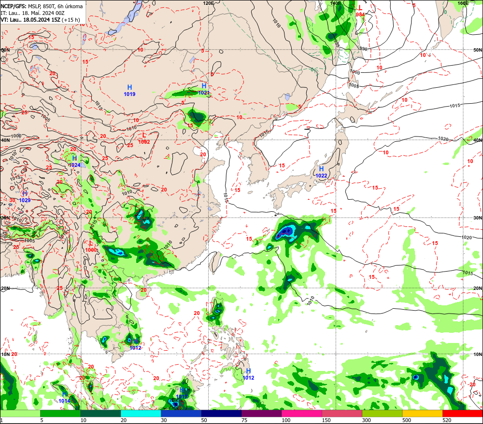Select the orange 500–520 mm legend swatch
Screen dimensions: 483x424
tap(423, 413)
